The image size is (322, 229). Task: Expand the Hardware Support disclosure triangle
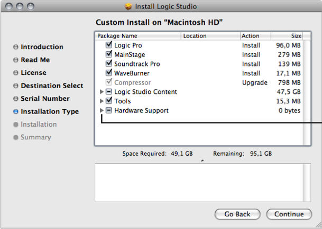[102, 111]
